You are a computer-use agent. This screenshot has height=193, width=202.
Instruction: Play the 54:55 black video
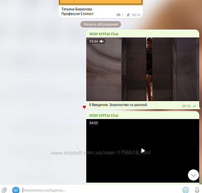pyautogui.click(x=143, y=151)
